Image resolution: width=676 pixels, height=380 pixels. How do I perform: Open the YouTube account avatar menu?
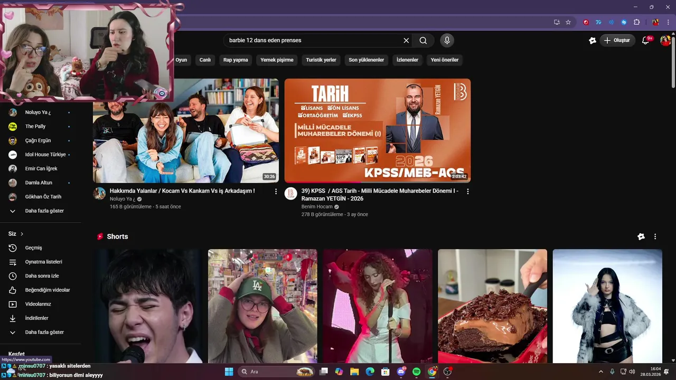pos(665,41)
